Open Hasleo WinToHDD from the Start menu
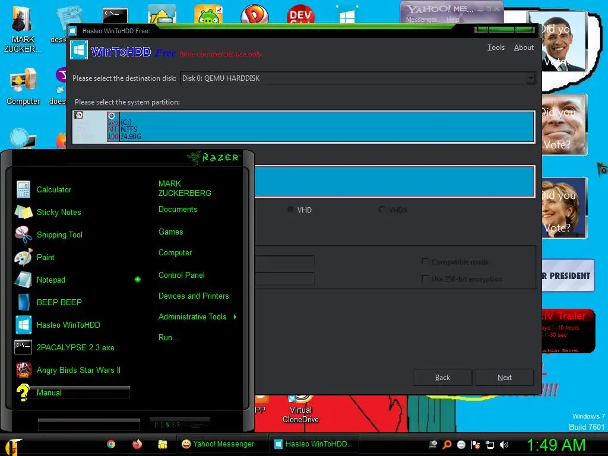Image resolution: width=608 pixels, height=456 pixels. (x=68, y=325)
